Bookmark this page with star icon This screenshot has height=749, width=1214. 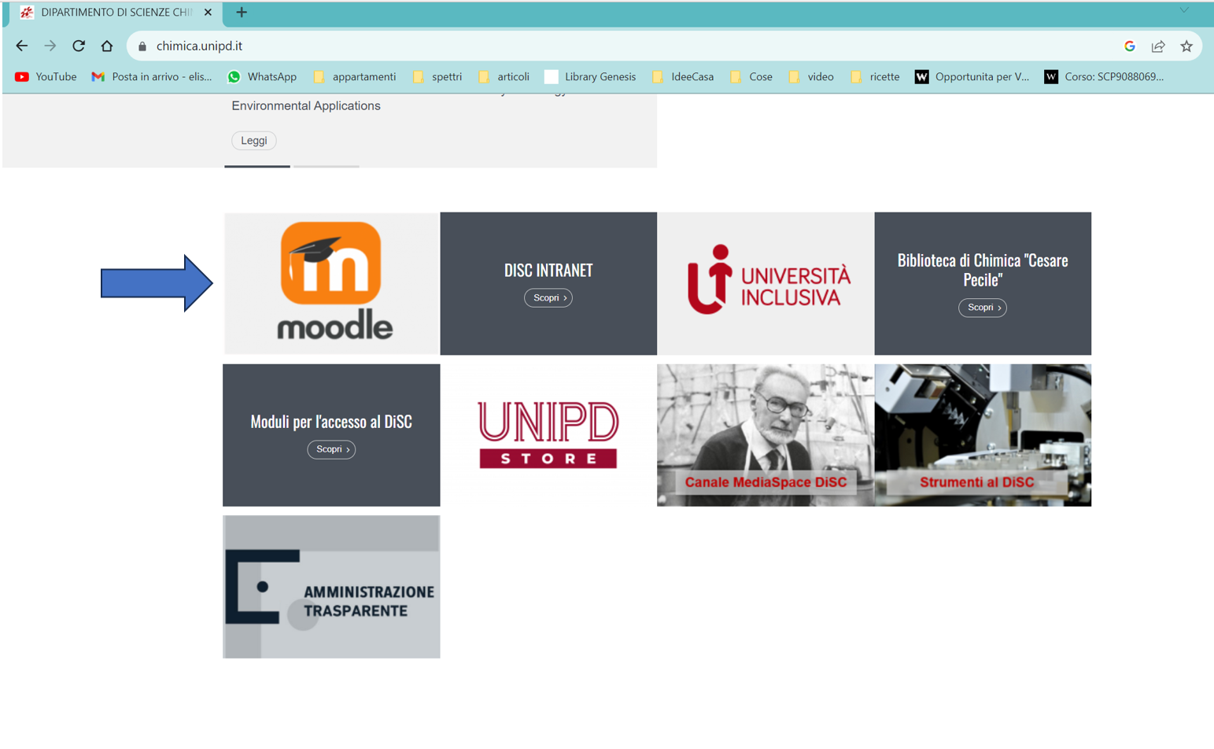[x=1186, y=46]
